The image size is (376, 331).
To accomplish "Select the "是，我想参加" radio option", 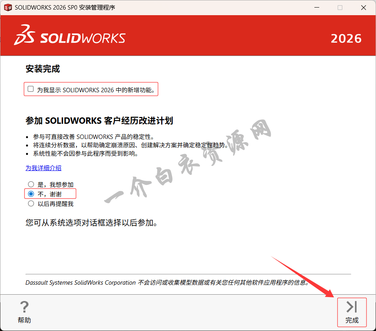I will [x=31, y=184].
